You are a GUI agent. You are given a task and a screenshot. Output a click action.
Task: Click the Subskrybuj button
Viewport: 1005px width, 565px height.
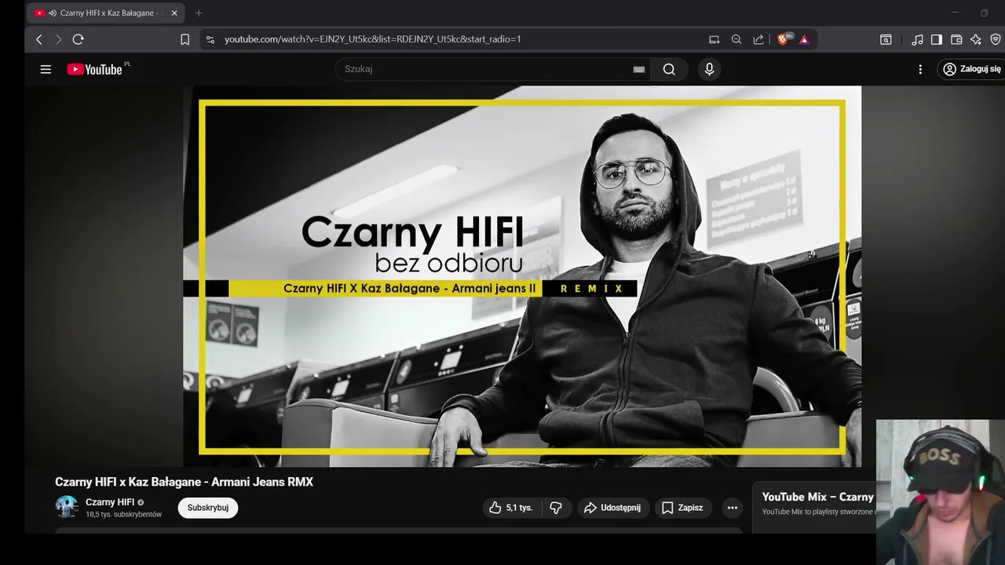pyautogui.click(x=208, y=508)
